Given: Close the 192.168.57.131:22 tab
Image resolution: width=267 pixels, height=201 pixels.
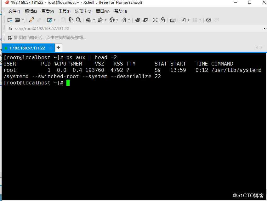Looking at the screenshot, I should [x=51, y=48].
